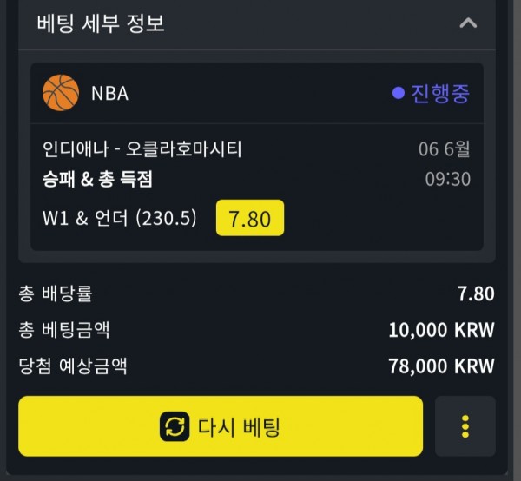Select the yellow 7.80 odds badge
Image resolution: width=521 pixels, height=481 pixels.
(250, 218)
